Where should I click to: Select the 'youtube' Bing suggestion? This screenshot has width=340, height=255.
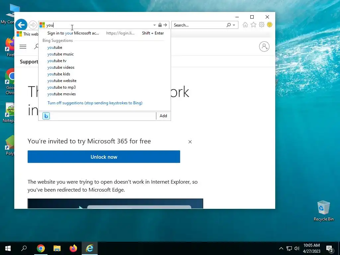click(105, 47)
